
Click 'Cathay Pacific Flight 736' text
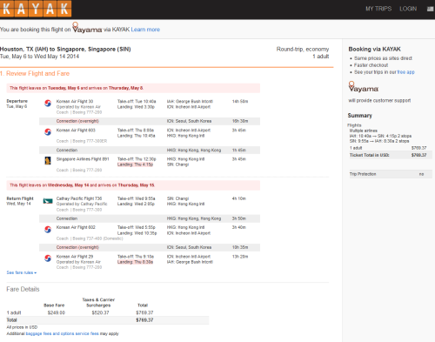[x=79, y=198]
